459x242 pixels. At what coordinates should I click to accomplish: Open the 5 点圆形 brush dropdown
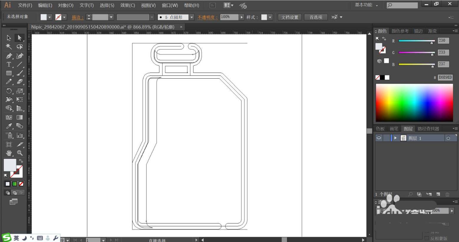(x=191, y=17)
